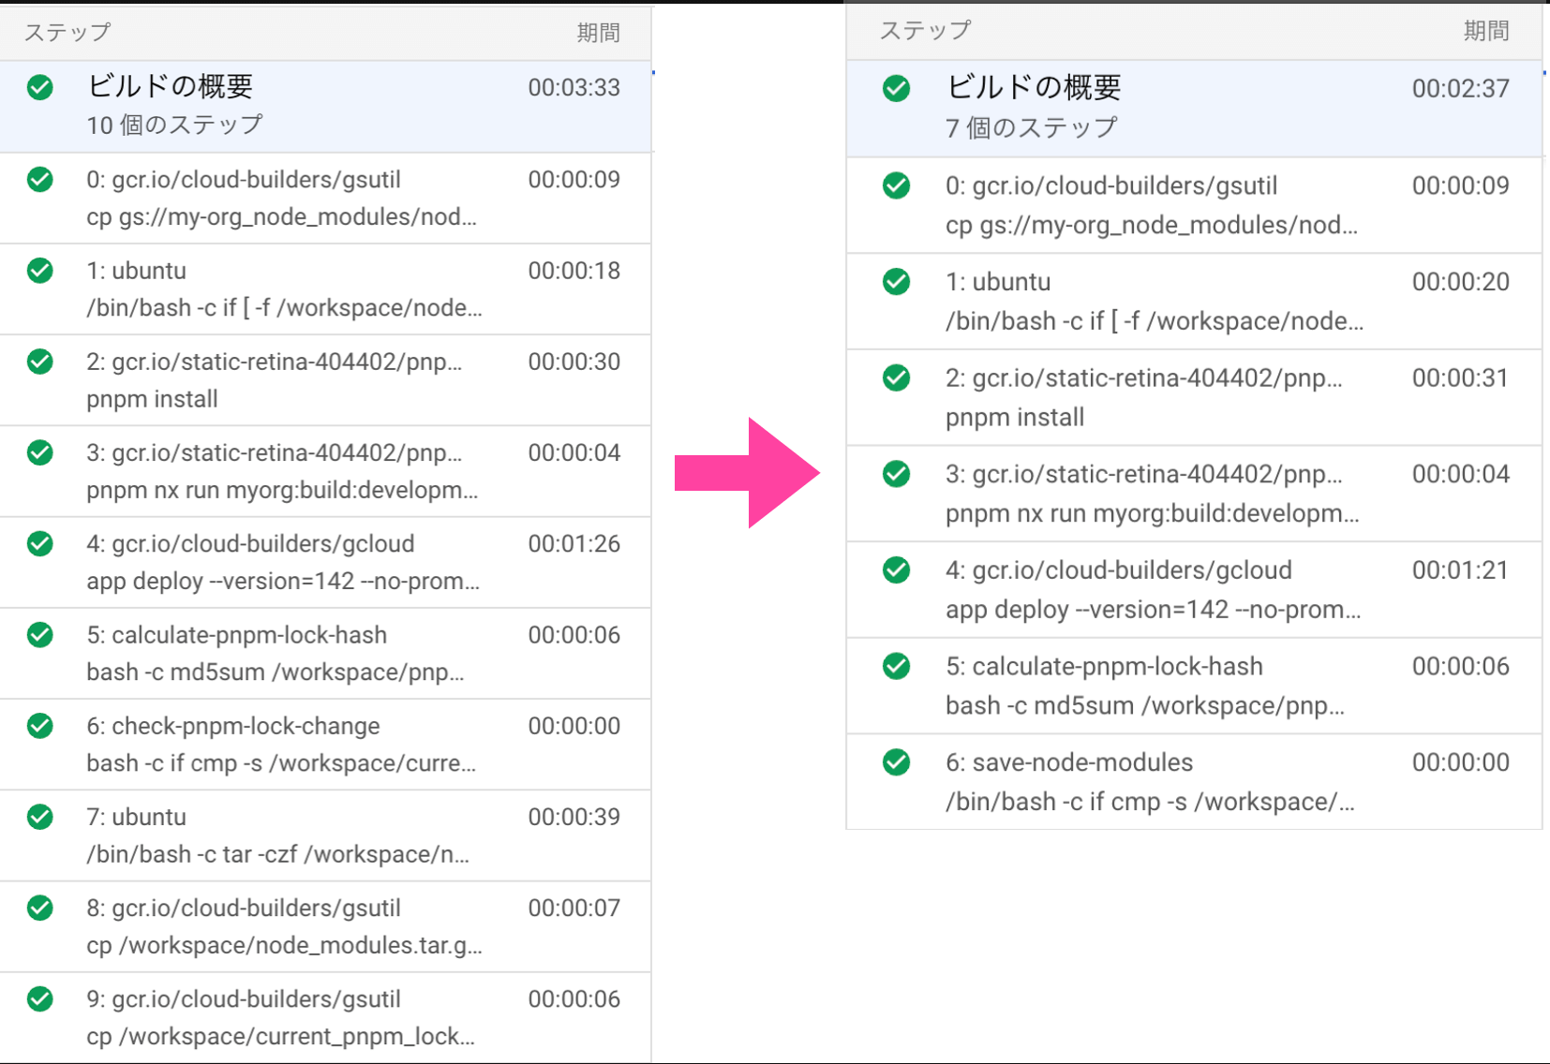Screen dimensions: 1550x1064
Task: Click command text 'cp /workspace/node_modules.tar.g…'
Action: [x=284, y=945]
